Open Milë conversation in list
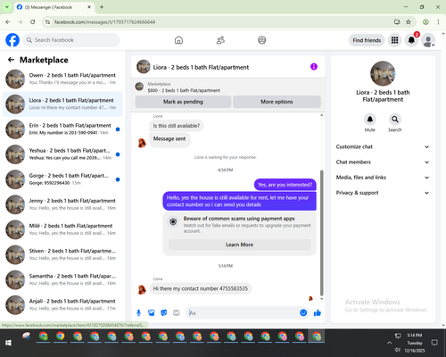Screen dimensions: 446x357 point(62,229)
